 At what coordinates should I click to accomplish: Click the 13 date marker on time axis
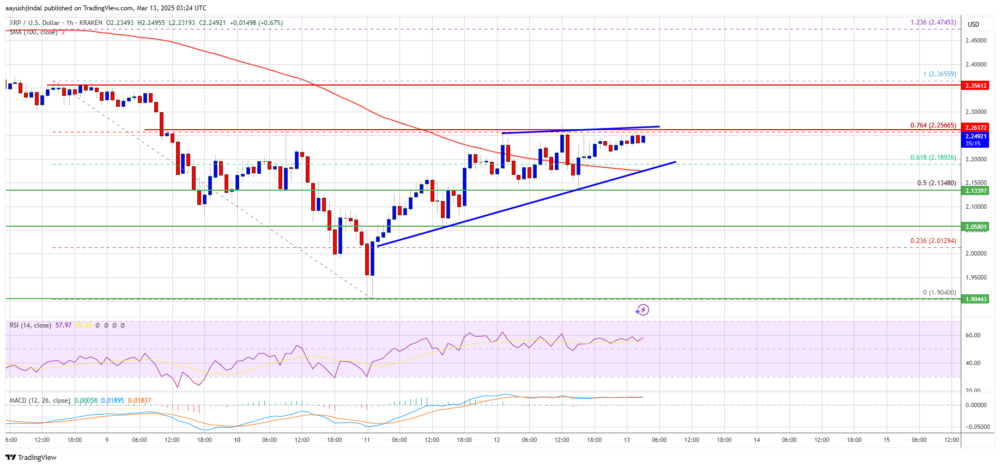point(627,440)
